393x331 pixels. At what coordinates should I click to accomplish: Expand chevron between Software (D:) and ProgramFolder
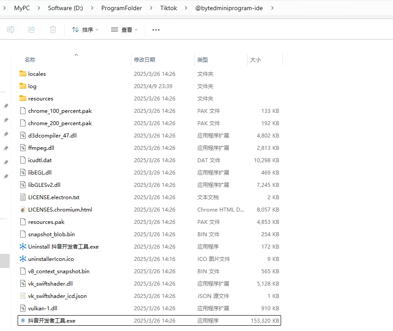pyautogui.click(x=92, y=8)
